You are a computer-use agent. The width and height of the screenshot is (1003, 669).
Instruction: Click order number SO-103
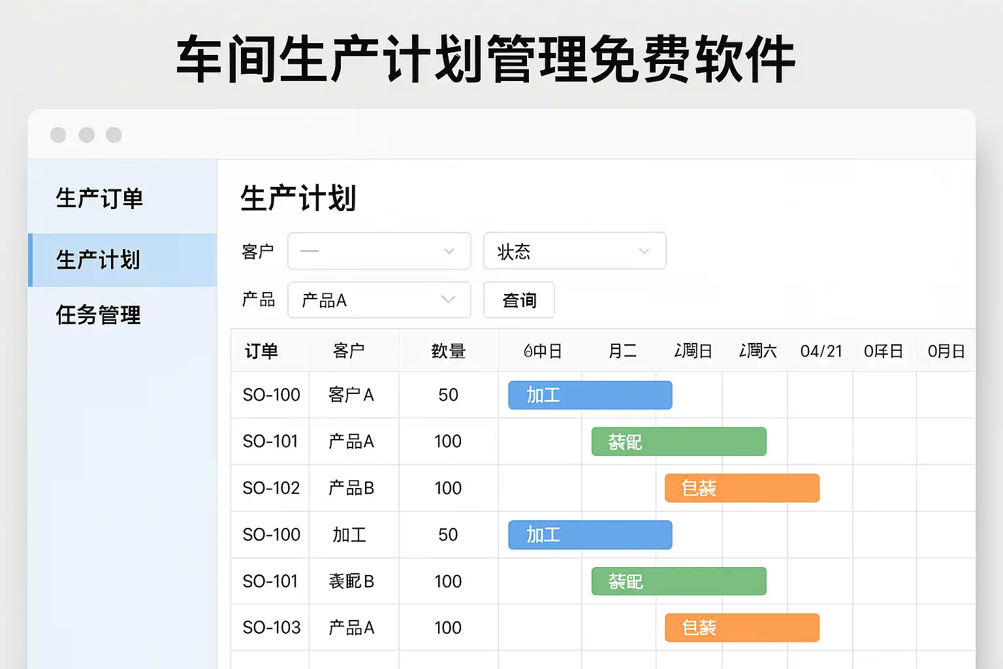point(271,628)
